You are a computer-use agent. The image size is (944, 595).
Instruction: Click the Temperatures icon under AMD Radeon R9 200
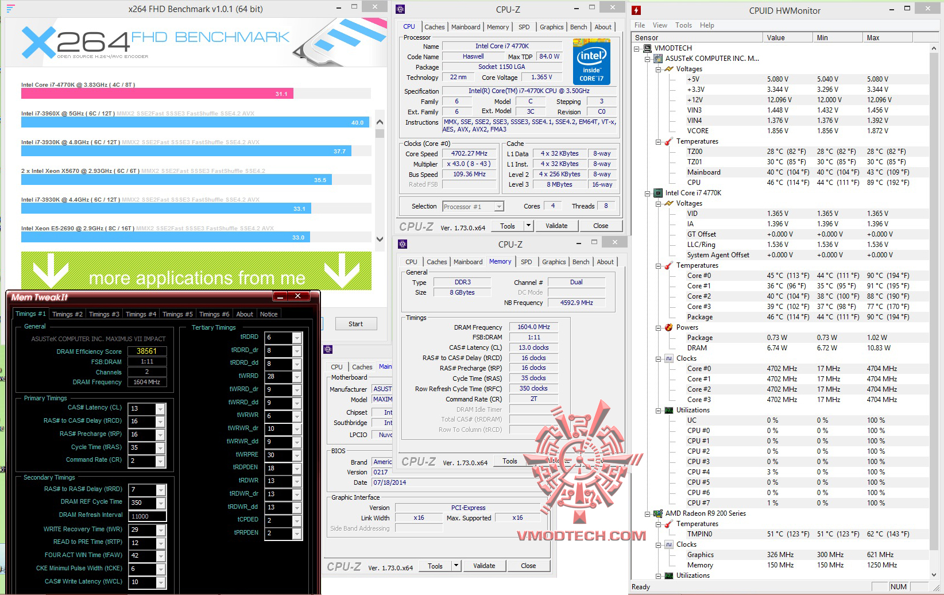[x=668, y=524]
